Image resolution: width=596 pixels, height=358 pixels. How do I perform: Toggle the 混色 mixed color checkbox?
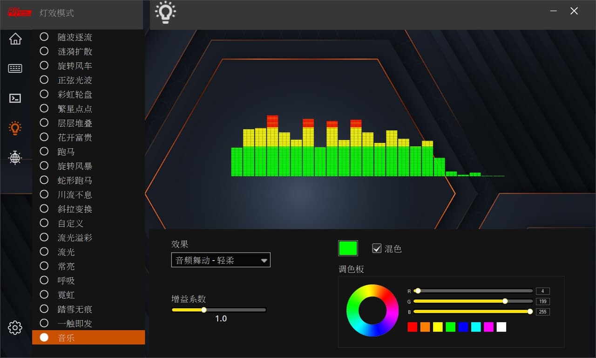click(x=377, y=248)
